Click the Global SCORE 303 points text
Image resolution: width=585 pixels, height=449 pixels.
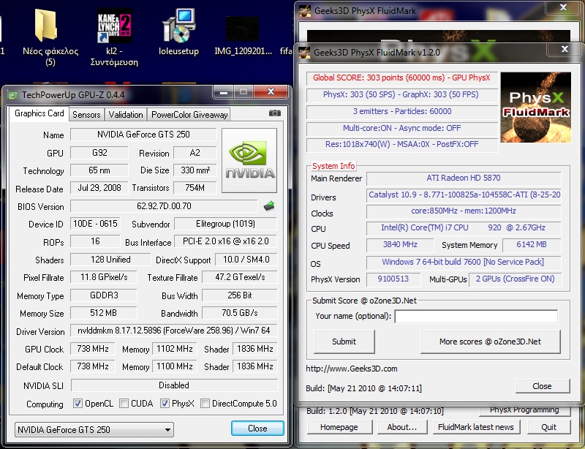pos(401,78)
